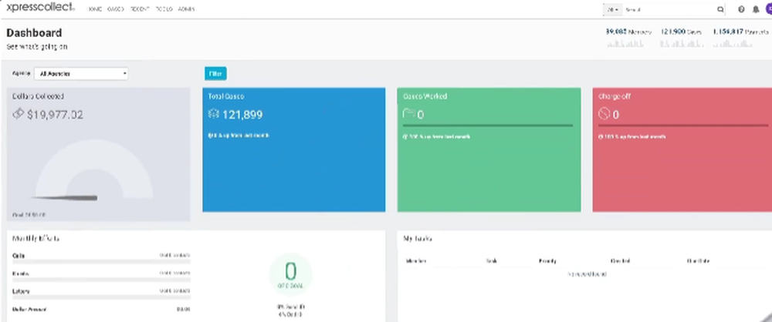Click the Dashboard page heading
Image resolution: width=772 pixels, height=322 pixels.
(34, 33)
